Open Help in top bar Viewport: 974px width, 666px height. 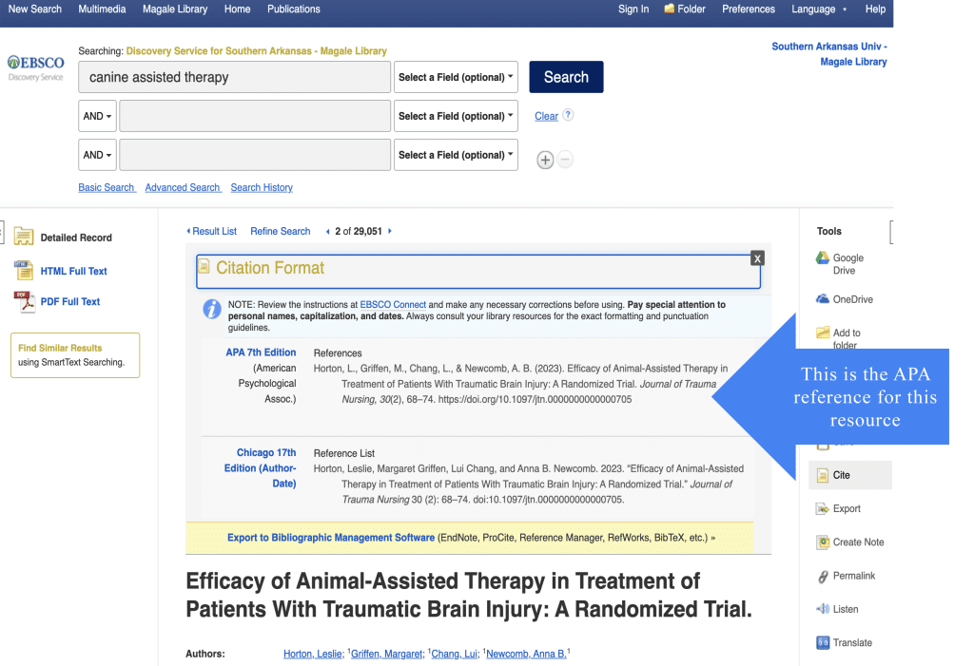click(x=875, y=10)
